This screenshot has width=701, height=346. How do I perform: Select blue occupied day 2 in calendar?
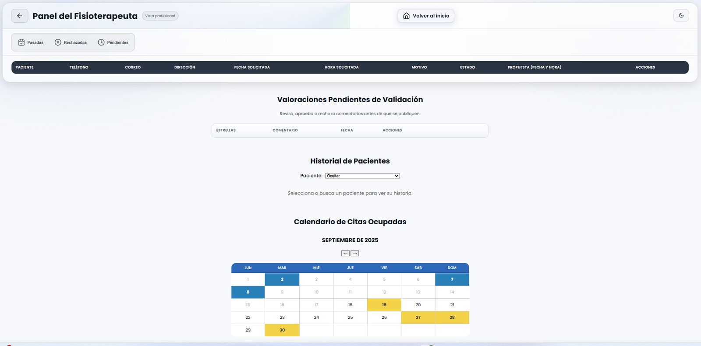pos(282,279)
